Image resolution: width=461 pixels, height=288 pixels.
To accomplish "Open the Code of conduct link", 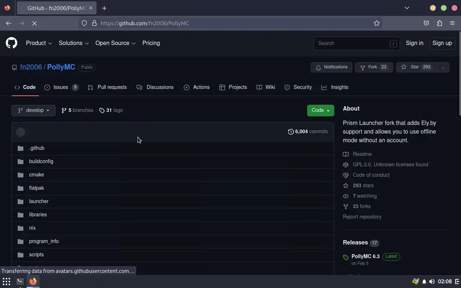I will (366, 175).
